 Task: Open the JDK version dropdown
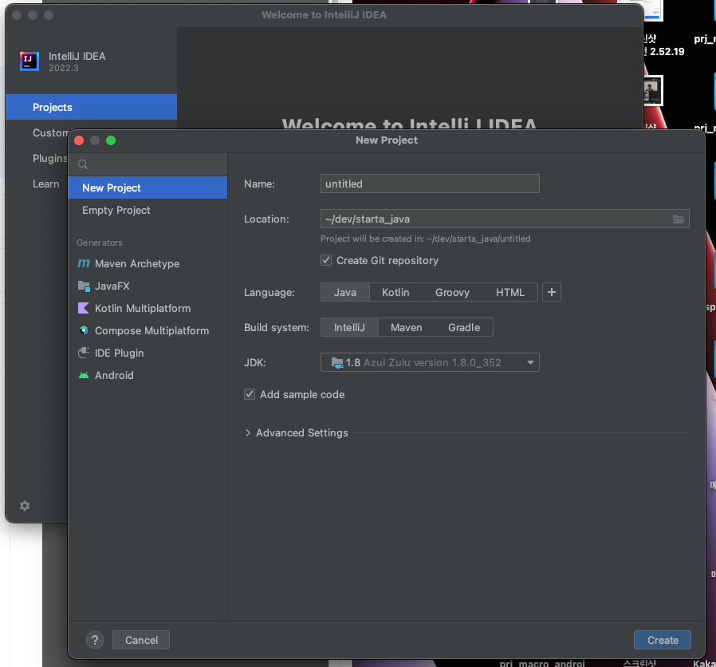point(430,363)
